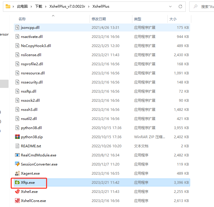The width and height of the screenshot is (214, 207).
Task: Click the WinRAR icon of python38.zip
Action: [17, 137]
